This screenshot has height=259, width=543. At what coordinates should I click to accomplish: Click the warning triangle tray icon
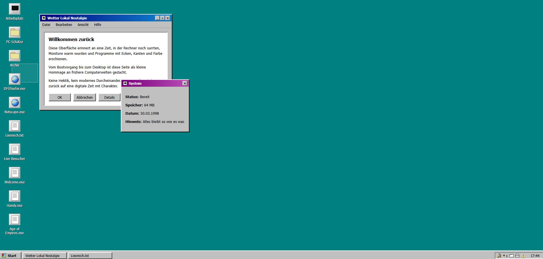pyautogui.click(x=523, y=256)
